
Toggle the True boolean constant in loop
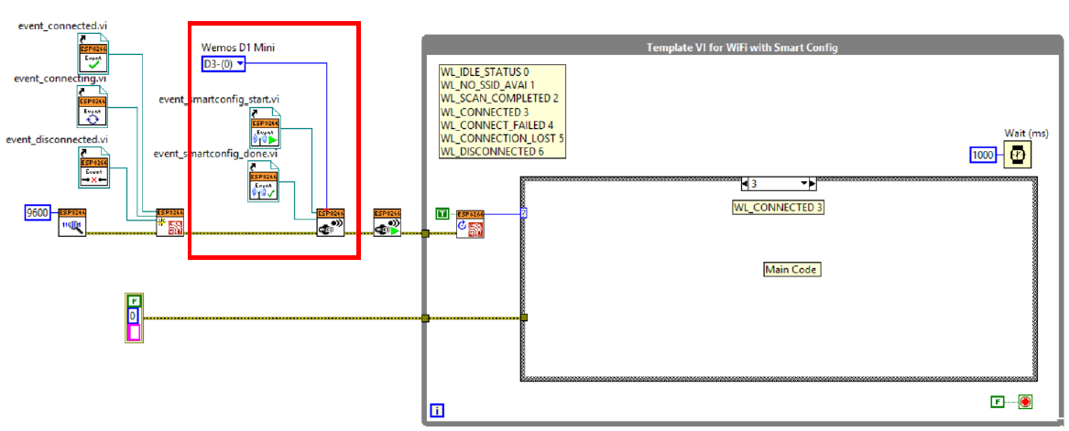(442, 215)
